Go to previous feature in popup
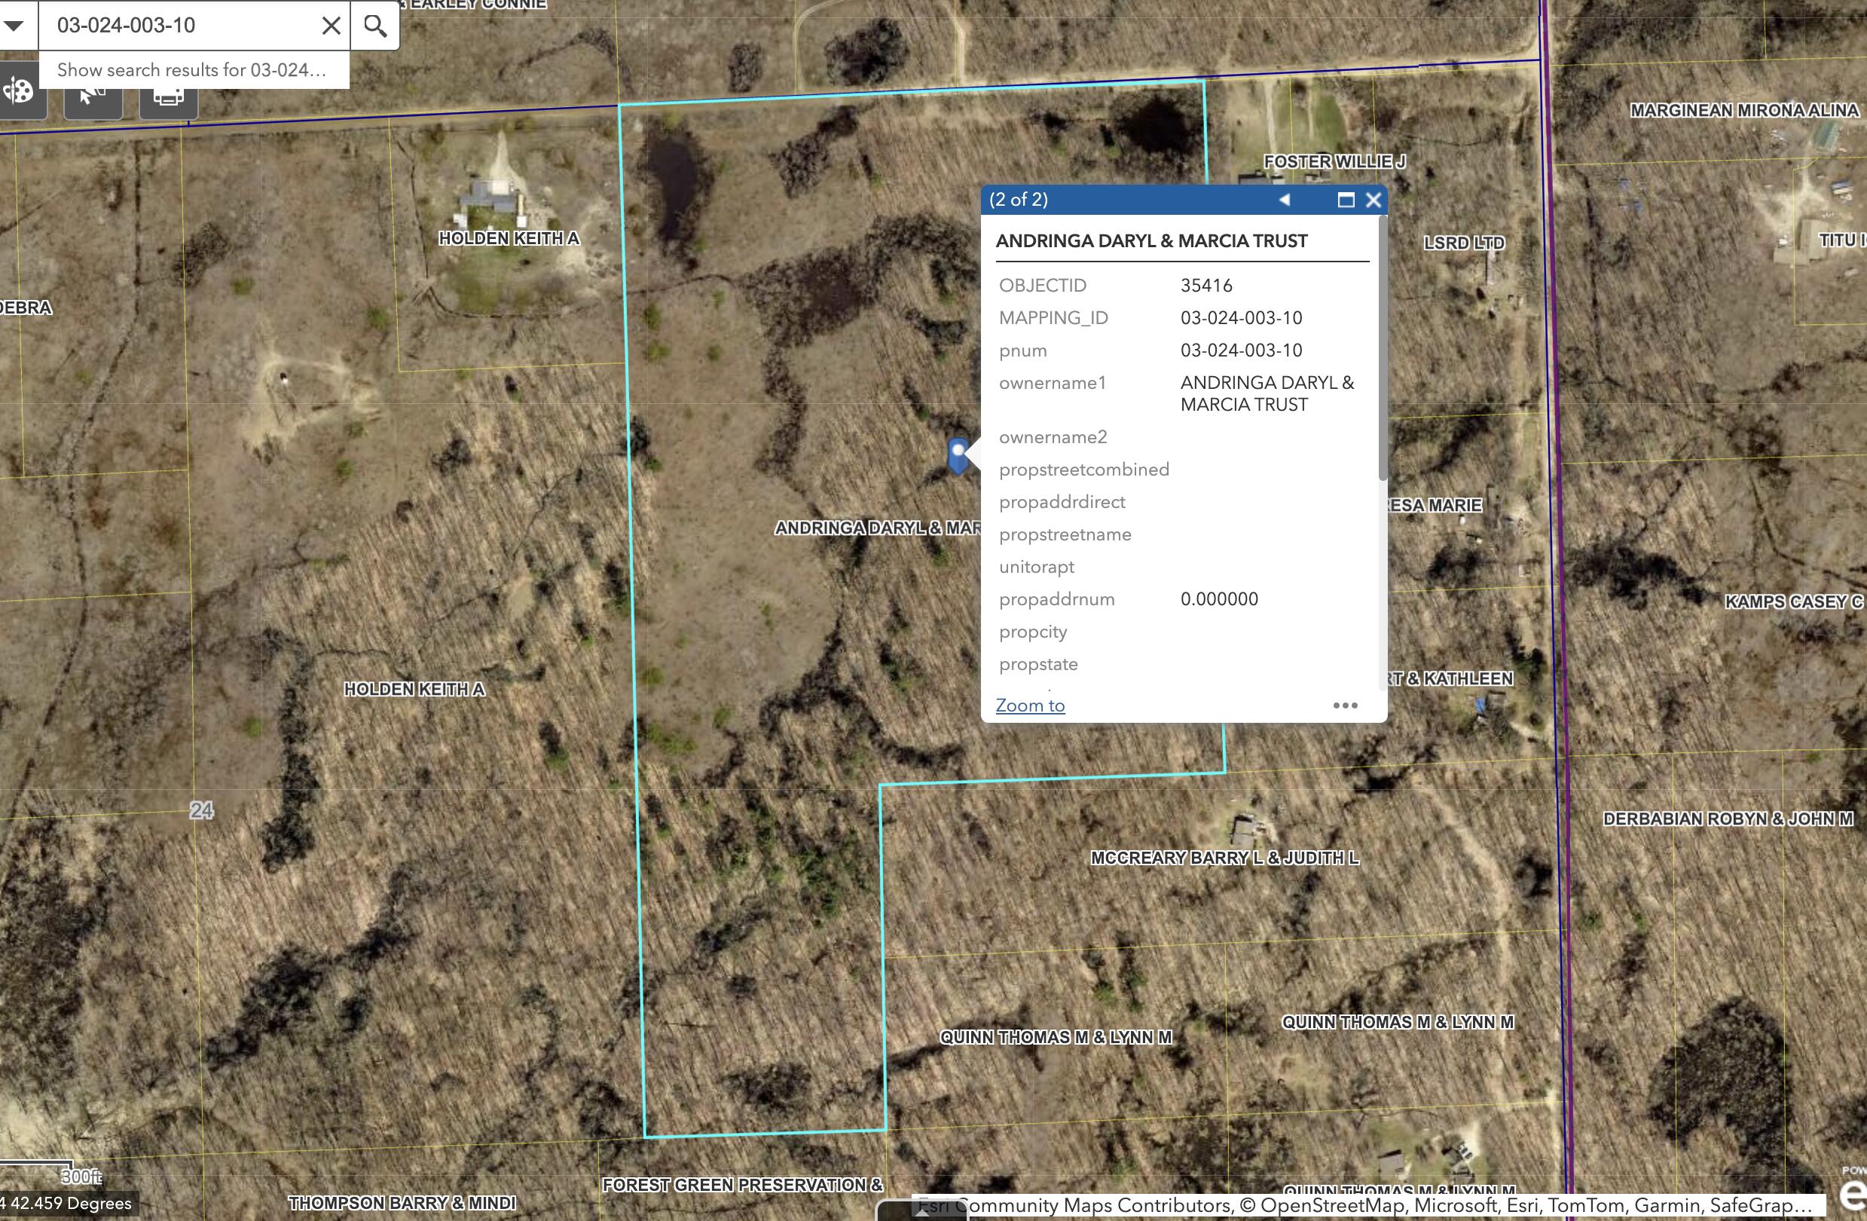 pos(1284,199)
